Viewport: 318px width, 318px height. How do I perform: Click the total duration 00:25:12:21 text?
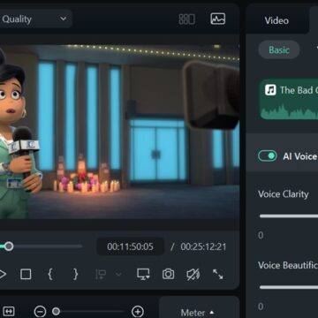tap(203, 246)
